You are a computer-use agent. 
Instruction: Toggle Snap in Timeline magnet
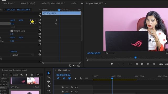64,78
